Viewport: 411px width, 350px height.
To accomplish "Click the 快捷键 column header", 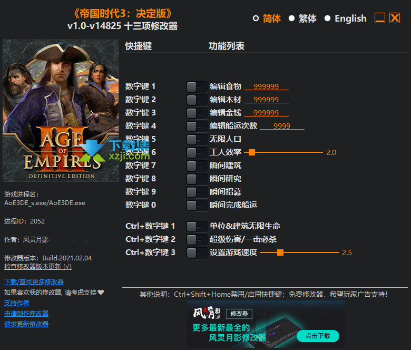I will [139, 46].
